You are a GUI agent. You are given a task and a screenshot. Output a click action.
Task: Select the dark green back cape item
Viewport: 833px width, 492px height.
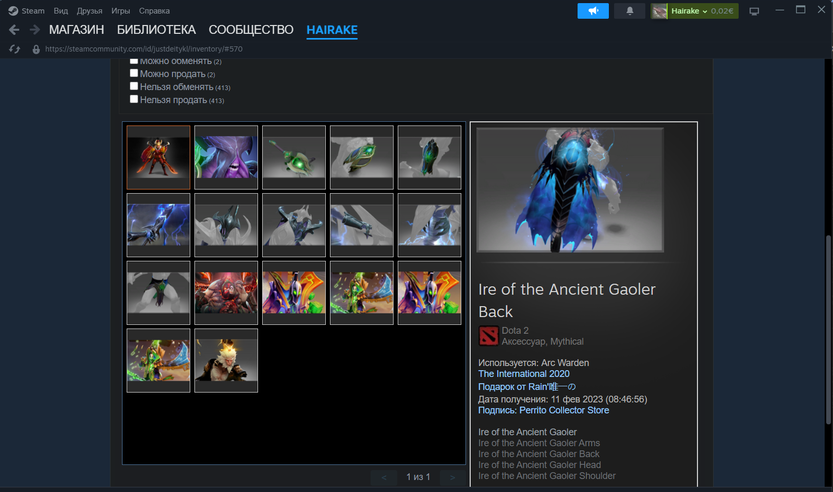pos(430,157)
